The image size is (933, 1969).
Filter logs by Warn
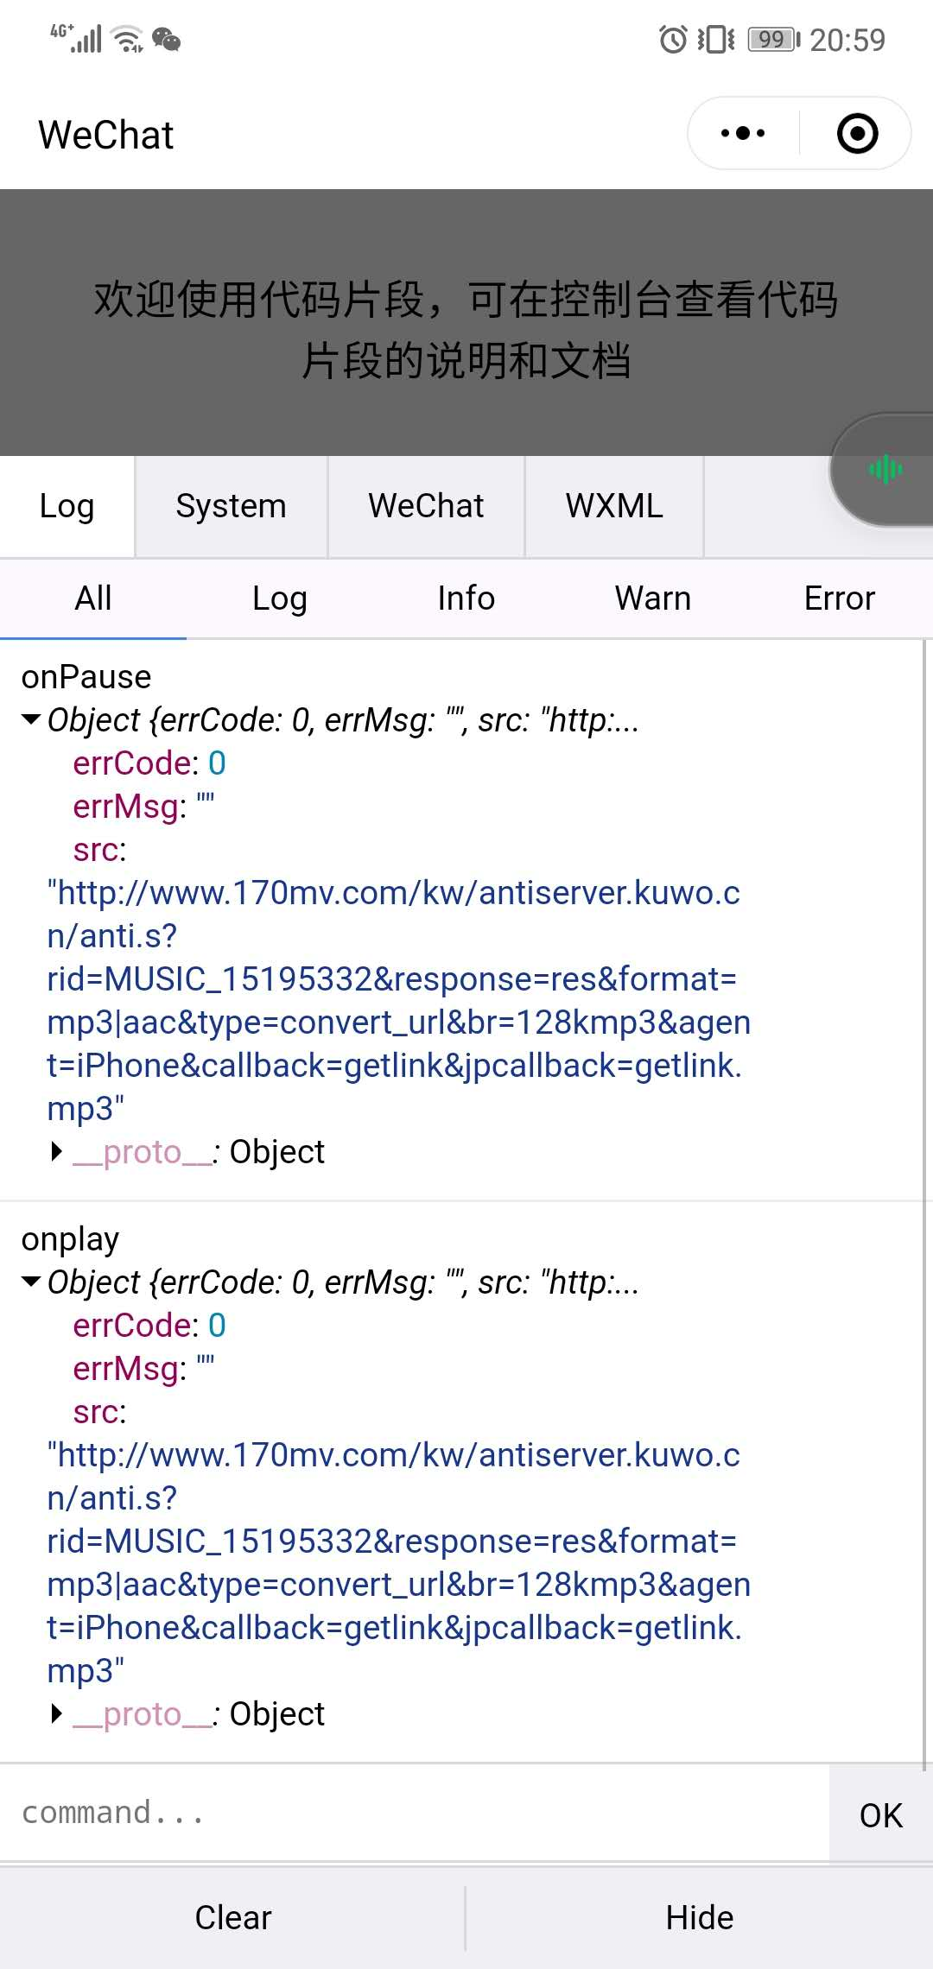point(653,598)
